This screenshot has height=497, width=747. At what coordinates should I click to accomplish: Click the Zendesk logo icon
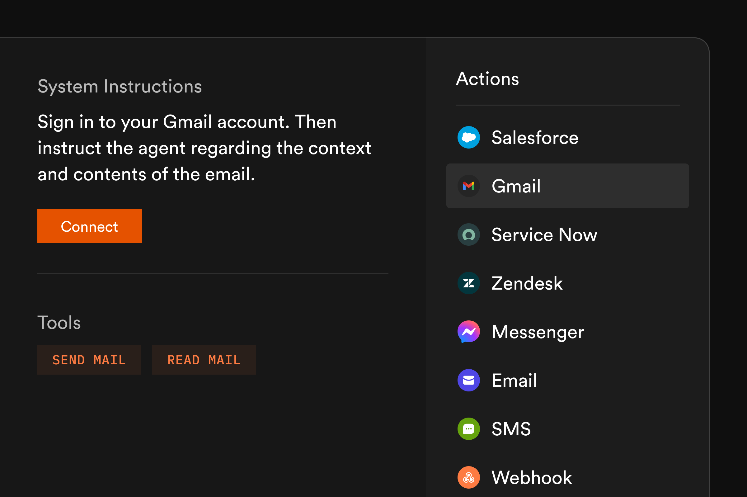point(468,283)
